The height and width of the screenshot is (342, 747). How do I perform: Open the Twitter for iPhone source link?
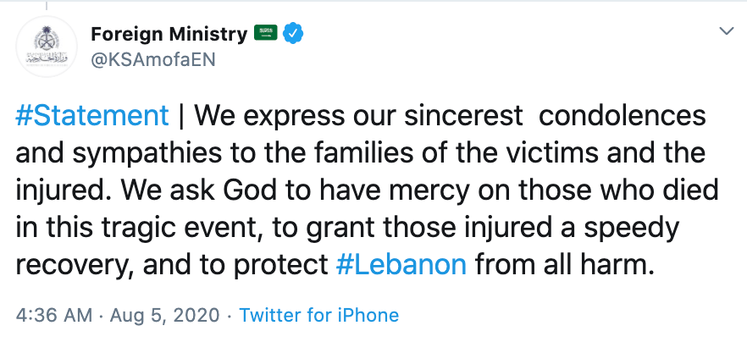tap(318, 316)
